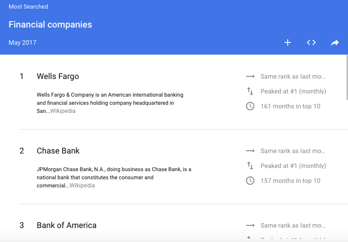Image resolution: width=348 pixels, height=242 pixels.
Task: Click the "May 2017" date label
Action: [x=22, y=42]
